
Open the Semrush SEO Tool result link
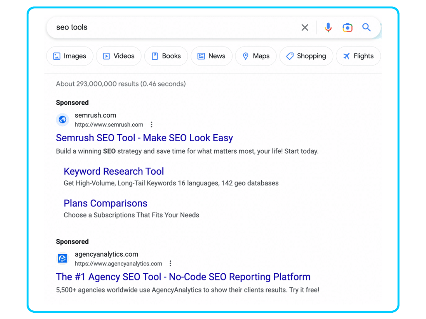(x=144, y=137)
